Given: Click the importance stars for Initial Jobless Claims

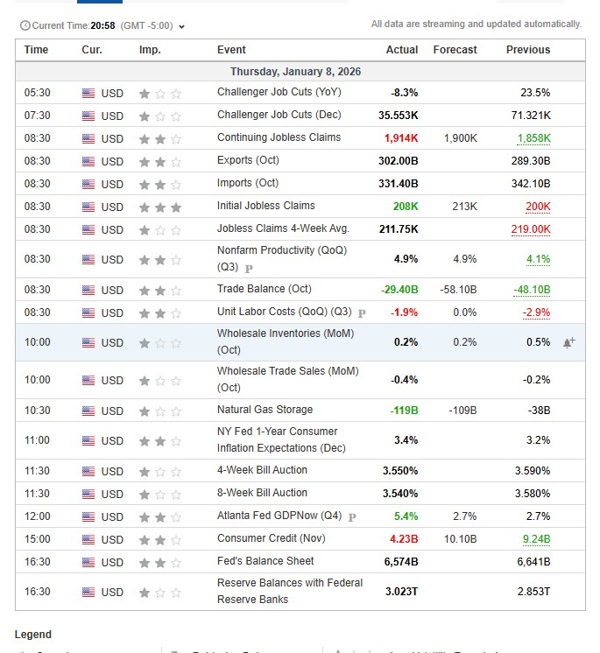Looking at the screenshot, I should pyautogui.click(x=160, y=207).
